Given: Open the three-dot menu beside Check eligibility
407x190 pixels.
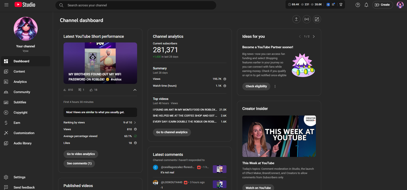Looking at the screenshot, I should [x=275, y=86].
